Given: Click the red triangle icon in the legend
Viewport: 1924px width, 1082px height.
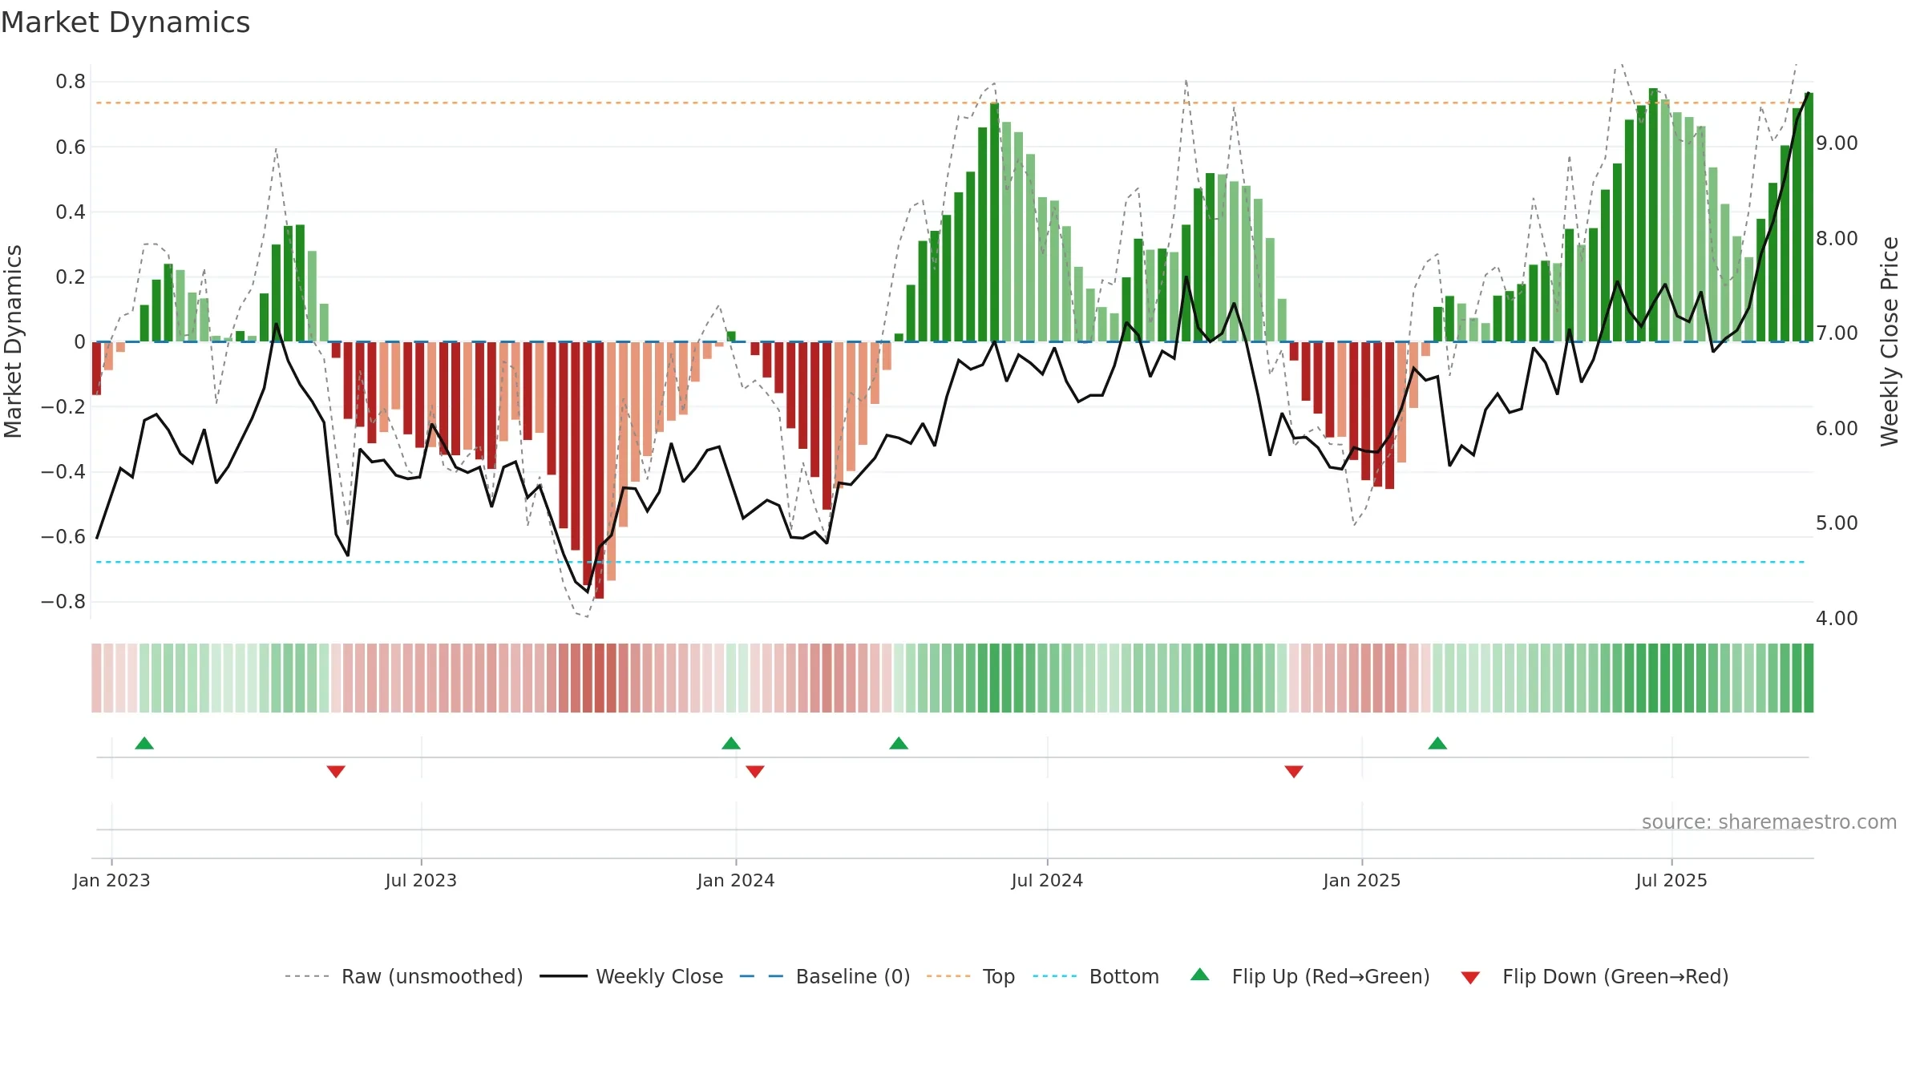Looking at the screenshot, I should coord(1470,978).
